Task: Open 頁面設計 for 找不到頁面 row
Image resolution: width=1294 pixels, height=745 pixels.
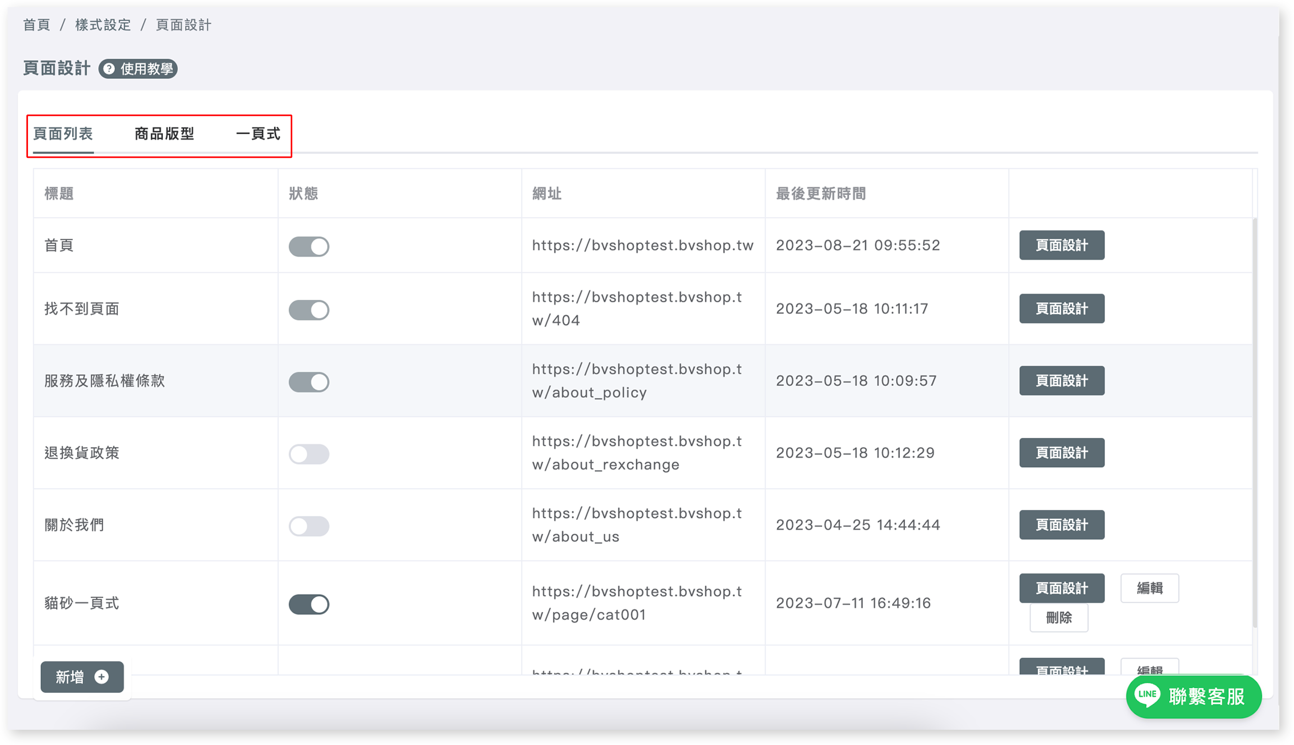Action: [x=1061, y=309]
